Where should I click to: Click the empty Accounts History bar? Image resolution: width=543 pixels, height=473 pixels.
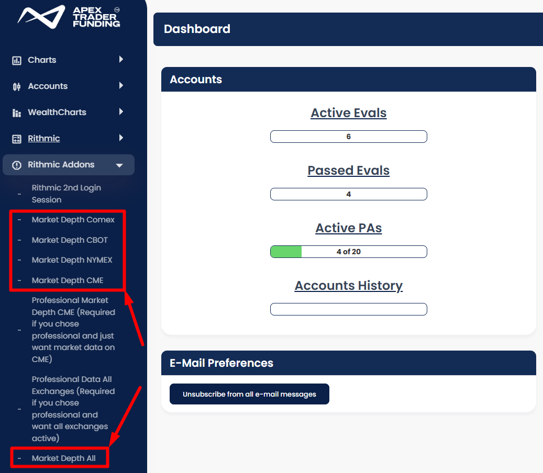point(349,309)
